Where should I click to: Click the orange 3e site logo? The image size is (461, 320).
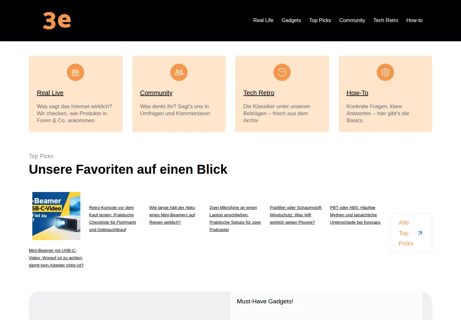coord(57,21)
